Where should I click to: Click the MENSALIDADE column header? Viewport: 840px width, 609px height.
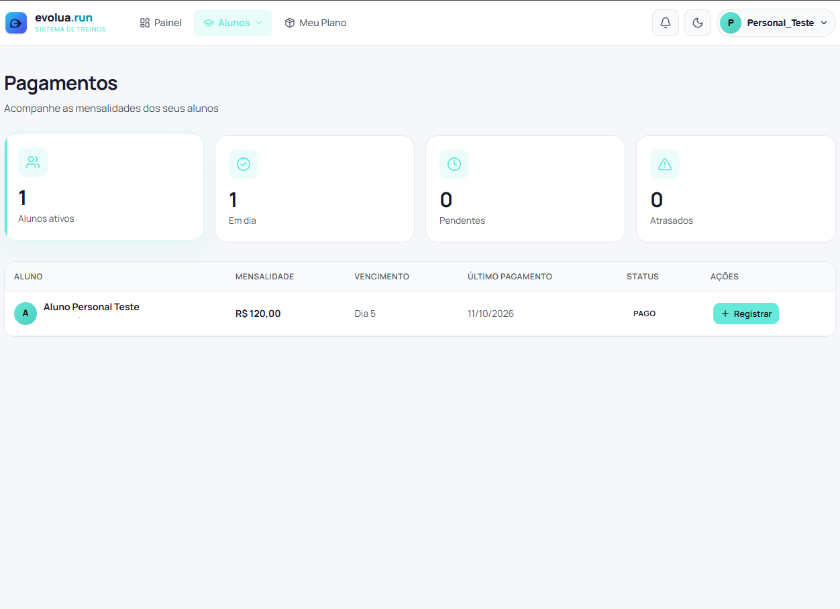(264, 277)
